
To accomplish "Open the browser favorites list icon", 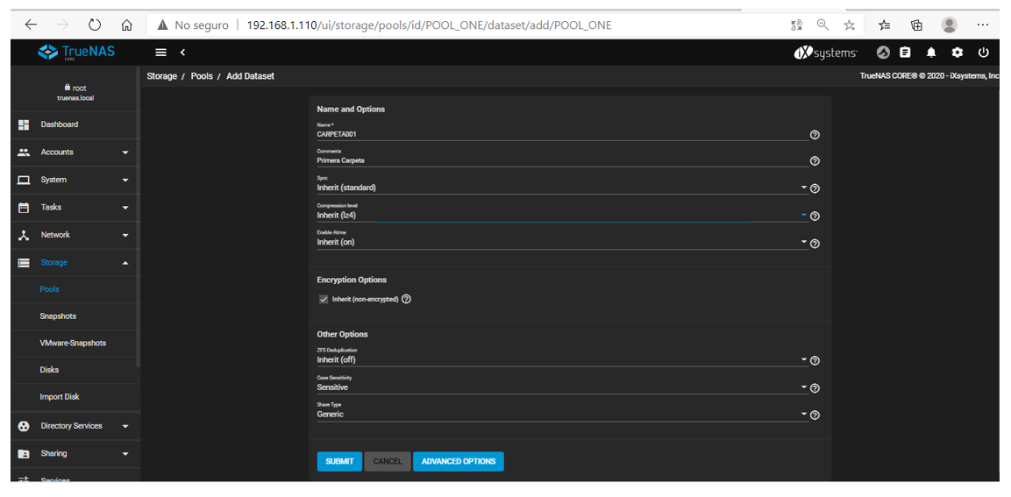I will tap(885, 25).
